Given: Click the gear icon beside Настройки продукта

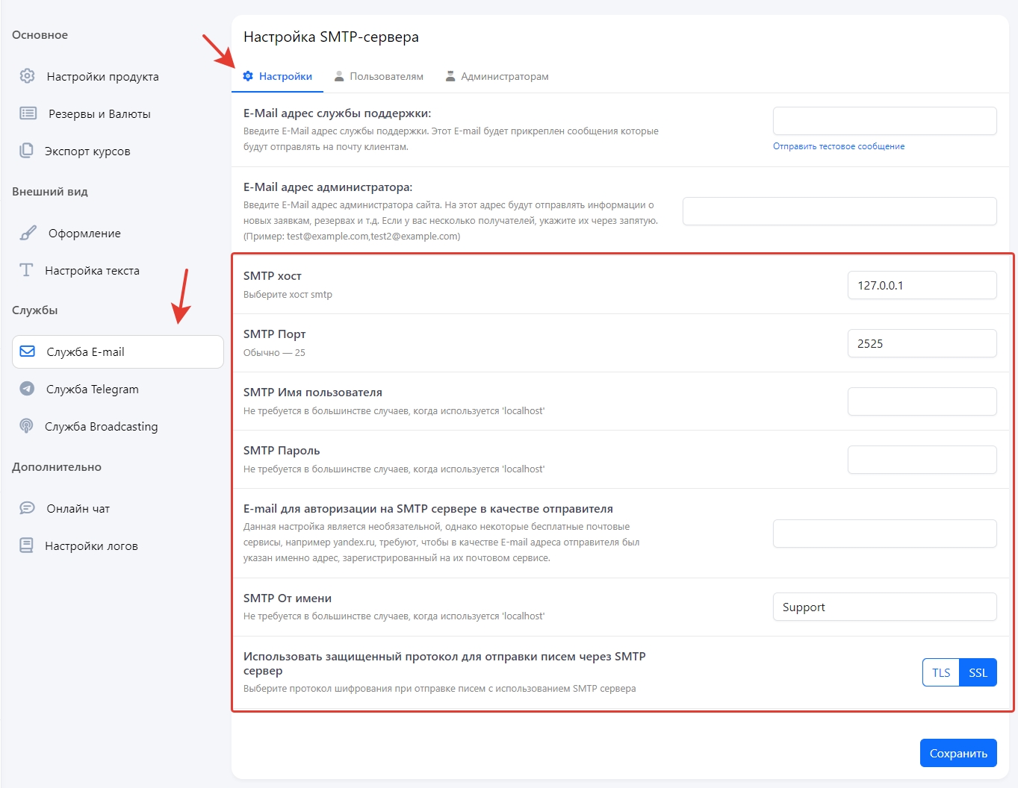Looking at the screenshot, I should pos(28,76).
